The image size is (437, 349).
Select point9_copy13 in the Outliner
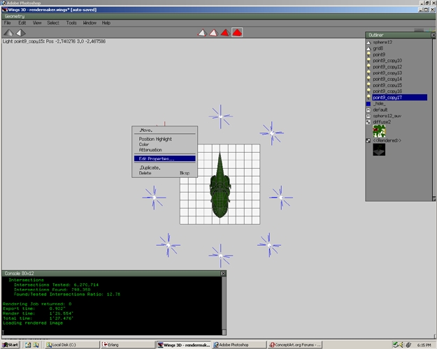tap(387, 73)
